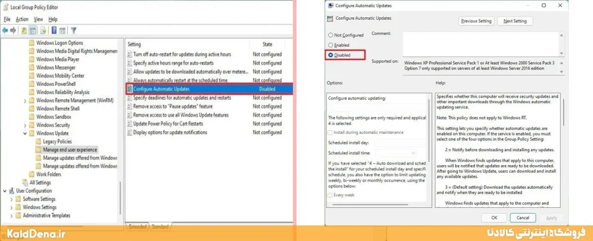
Task: Open the File menu
Action: (x=7, y=19)
